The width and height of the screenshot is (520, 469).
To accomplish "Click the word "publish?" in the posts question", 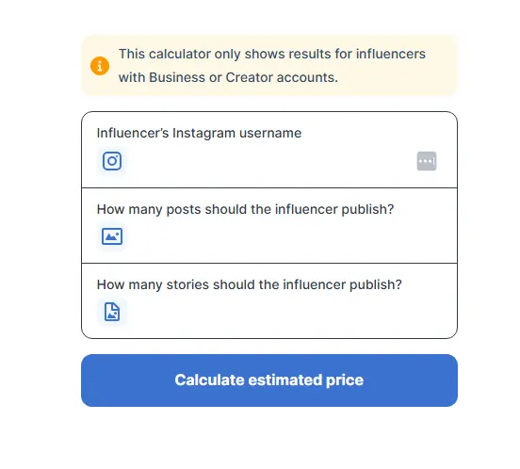I will [367, 209].
